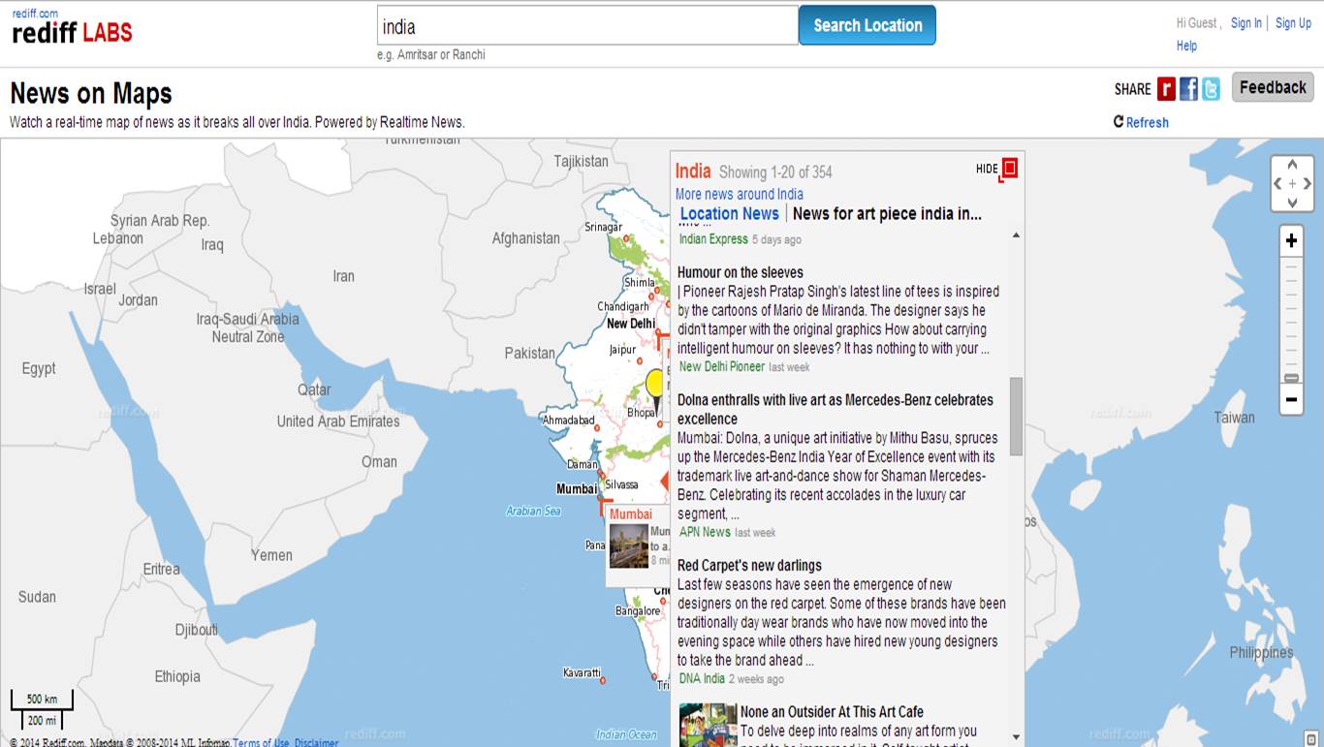Open the Feedback form
This screenshot has height=747, width=1324.
tap(1273, 87)
